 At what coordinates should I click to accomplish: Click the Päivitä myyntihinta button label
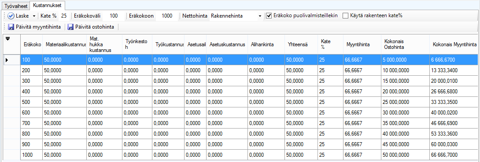pyautogui.click(x=38, y=27)
